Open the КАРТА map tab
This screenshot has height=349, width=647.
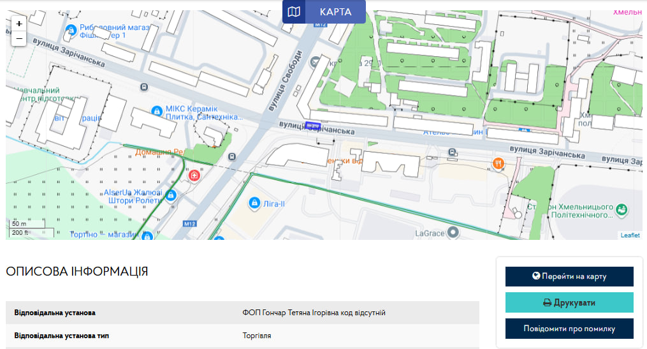(x=324, y=11)
